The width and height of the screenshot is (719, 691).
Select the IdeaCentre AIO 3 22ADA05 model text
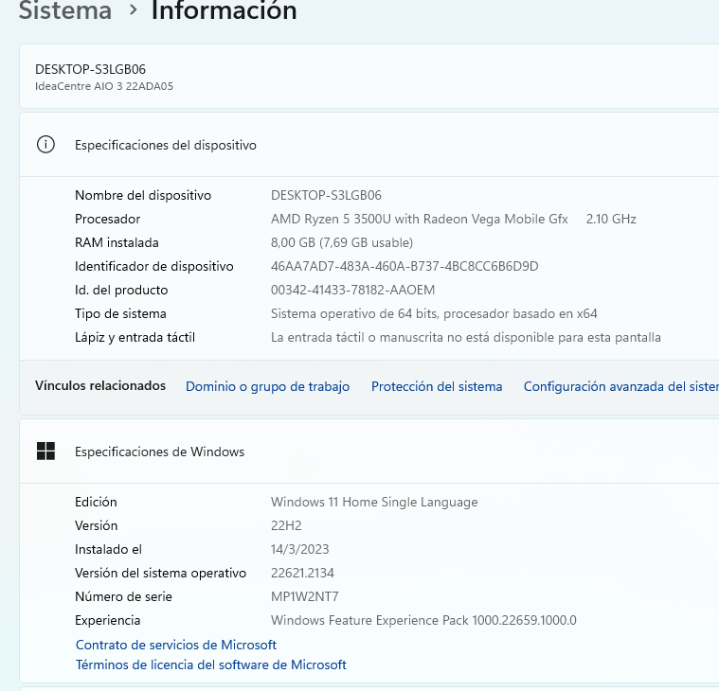point(104,86)
